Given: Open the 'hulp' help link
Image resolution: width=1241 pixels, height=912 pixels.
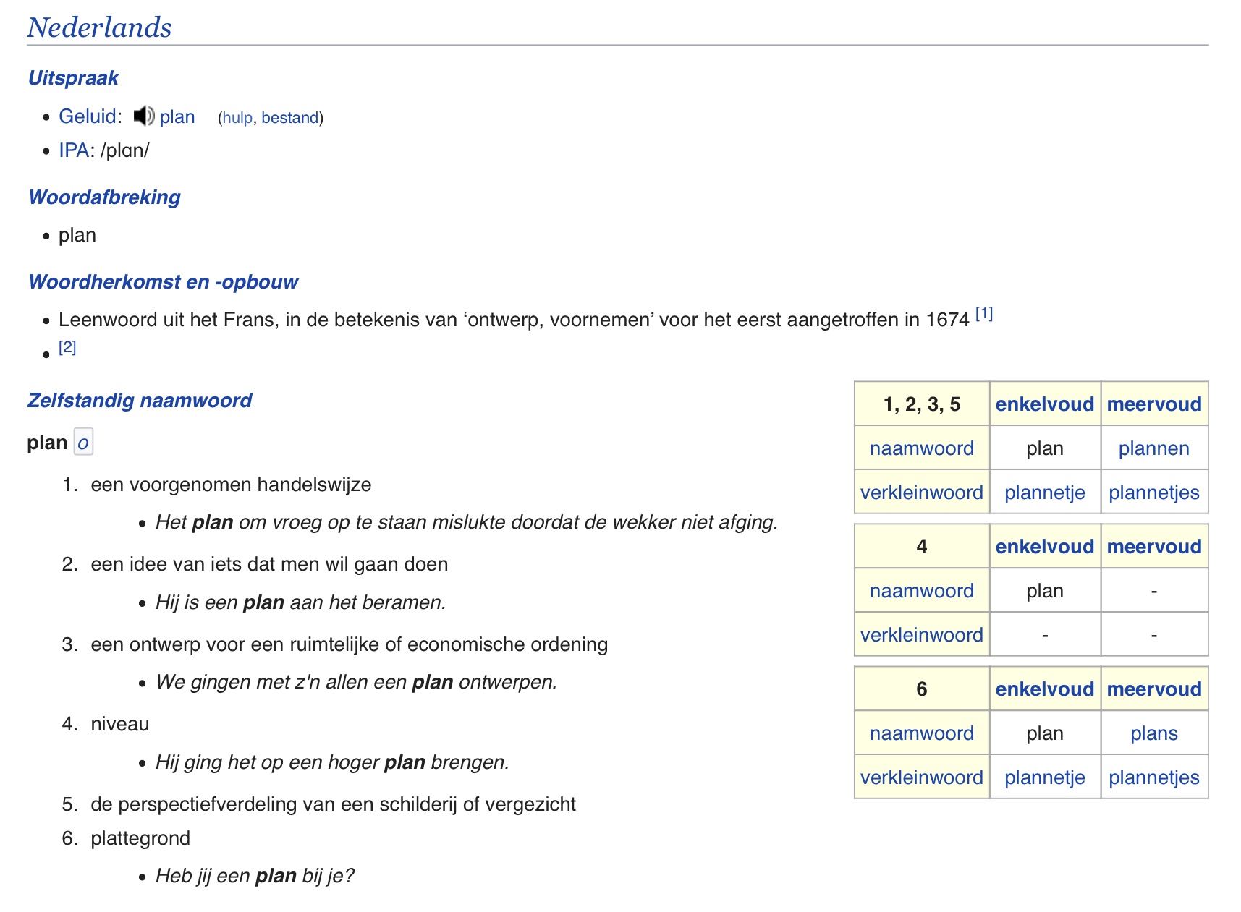Looking at the screenshot, I should click(x=237, y=116).
